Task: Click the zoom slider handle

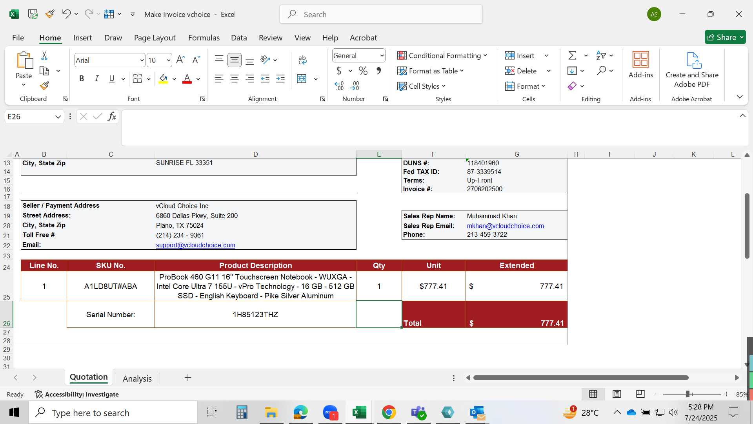Action: point(688,394)
